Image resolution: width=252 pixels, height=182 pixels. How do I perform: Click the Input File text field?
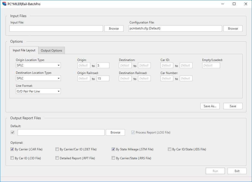[x=56, y=29]
